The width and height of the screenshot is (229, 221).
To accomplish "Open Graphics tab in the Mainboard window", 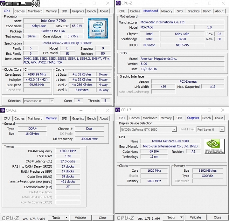I will (193, 11).
